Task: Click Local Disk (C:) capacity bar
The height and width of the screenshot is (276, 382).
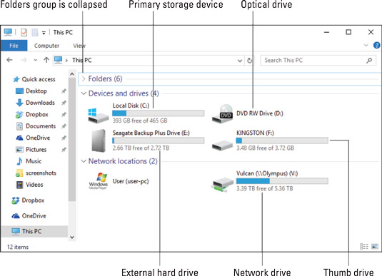Action: (158, 113)
